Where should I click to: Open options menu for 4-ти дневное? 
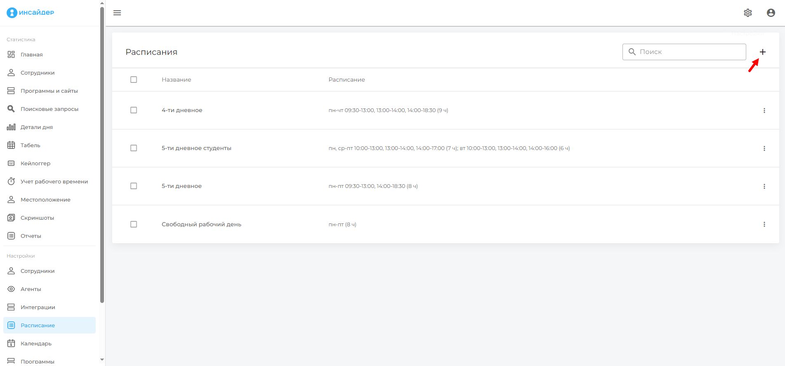pyautogui.click(x=764, y=110)
